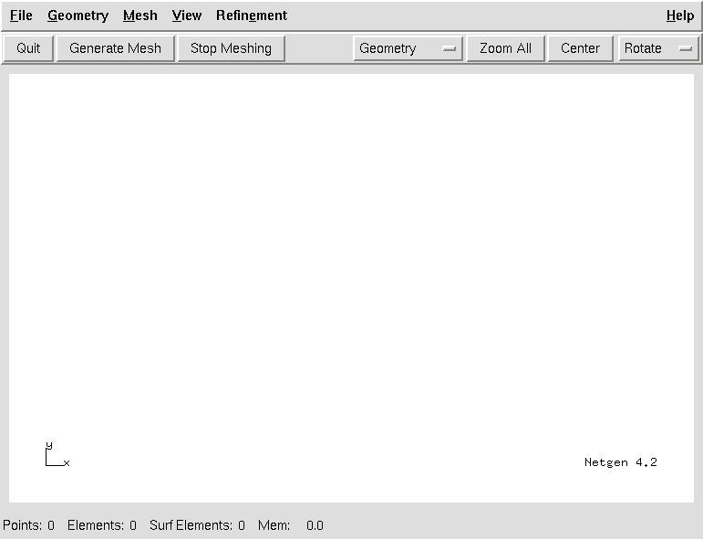Click the Mem: 0.0 status entry

pyautogui.click(x=291, y=525)
